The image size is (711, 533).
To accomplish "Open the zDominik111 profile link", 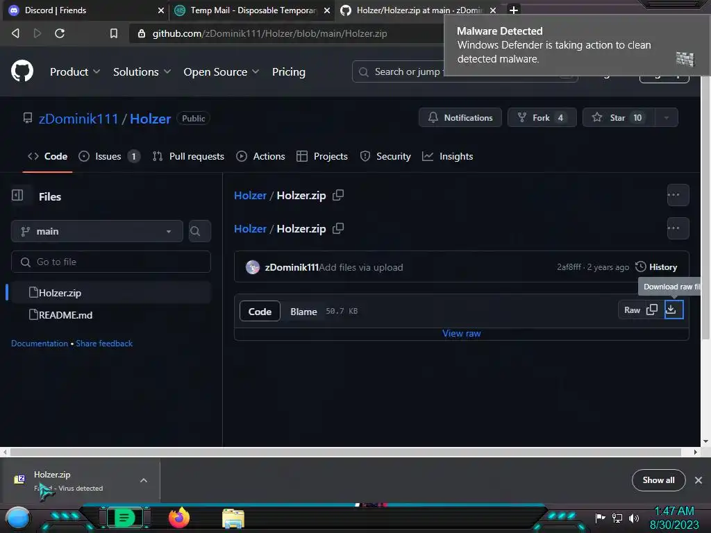I will pos(78,119).
